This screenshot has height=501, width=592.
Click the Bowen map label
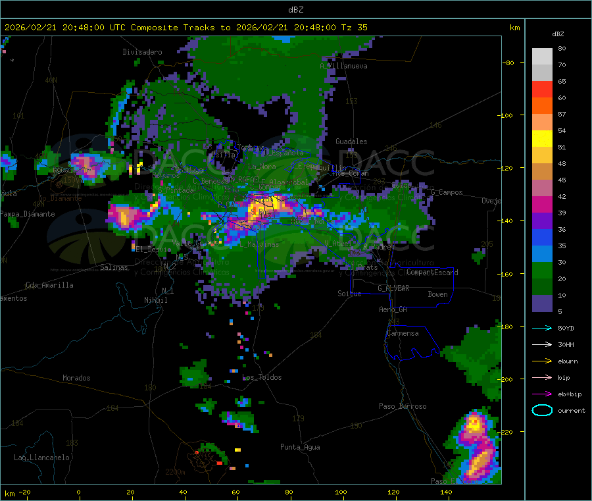437,294
